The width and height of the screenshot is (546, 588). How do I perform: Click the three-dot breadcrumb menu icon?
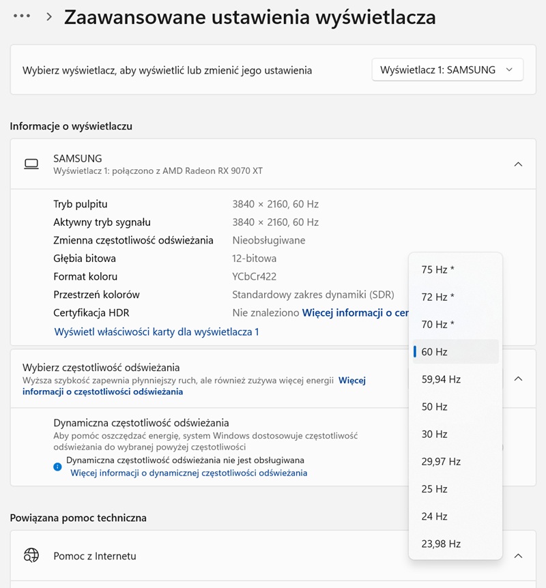click(22, 16)
